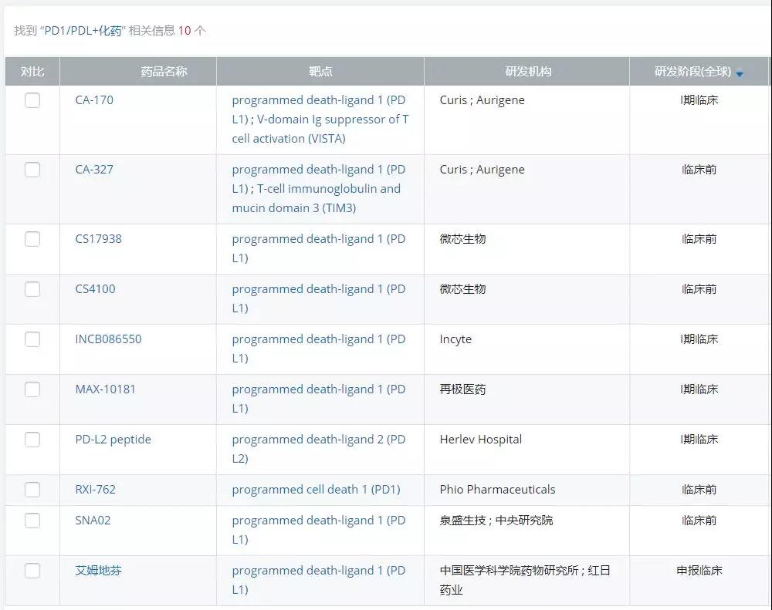Open MAX-10181's PD L1 target link
Screen dimensions: 772x610
(319, 399)
